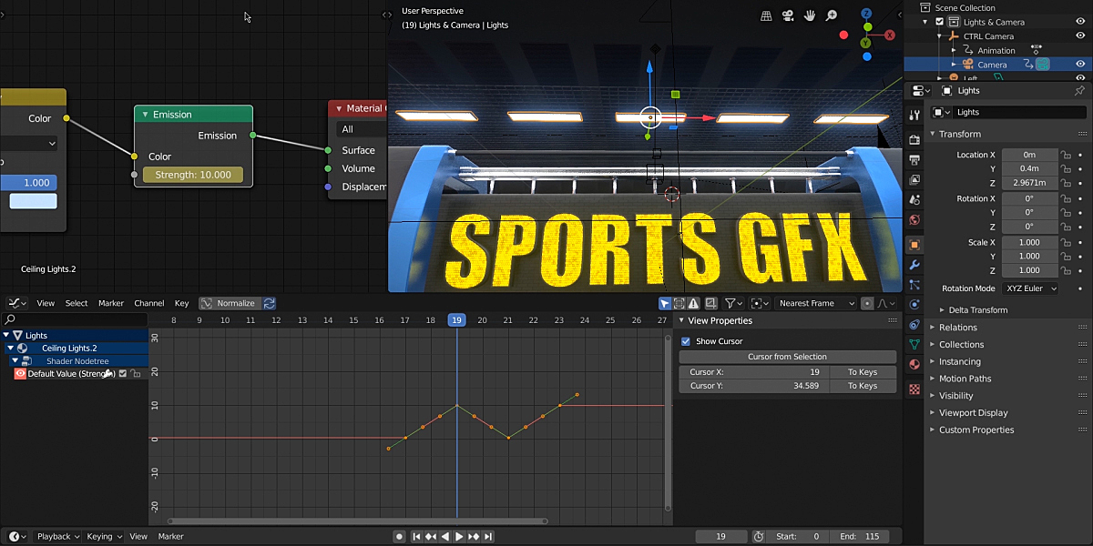Hide the Lights & Camera collection

[1080, 21]
